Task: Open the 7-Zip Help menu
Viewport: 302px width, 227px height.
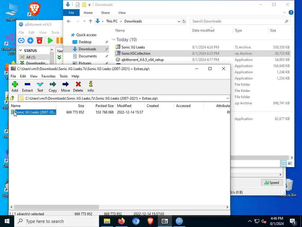Action: click(x=75, y=76)
